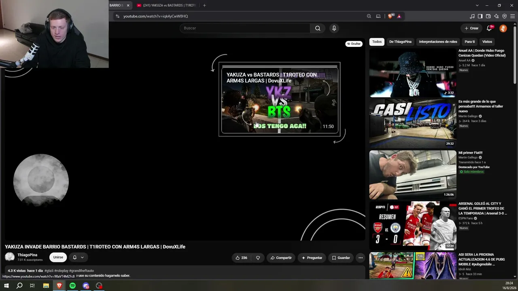
Task: Open 'ARSENAL GOLEÓ AL CITY' video title
Action: click(482, 209)
